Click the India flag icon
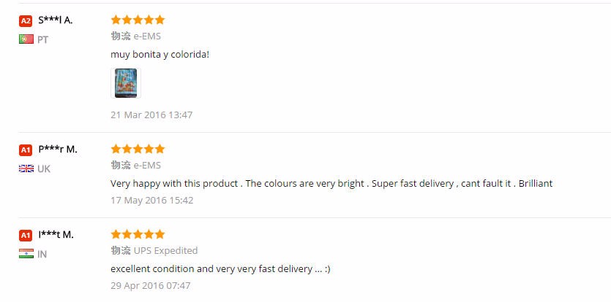 pos(26,254)
